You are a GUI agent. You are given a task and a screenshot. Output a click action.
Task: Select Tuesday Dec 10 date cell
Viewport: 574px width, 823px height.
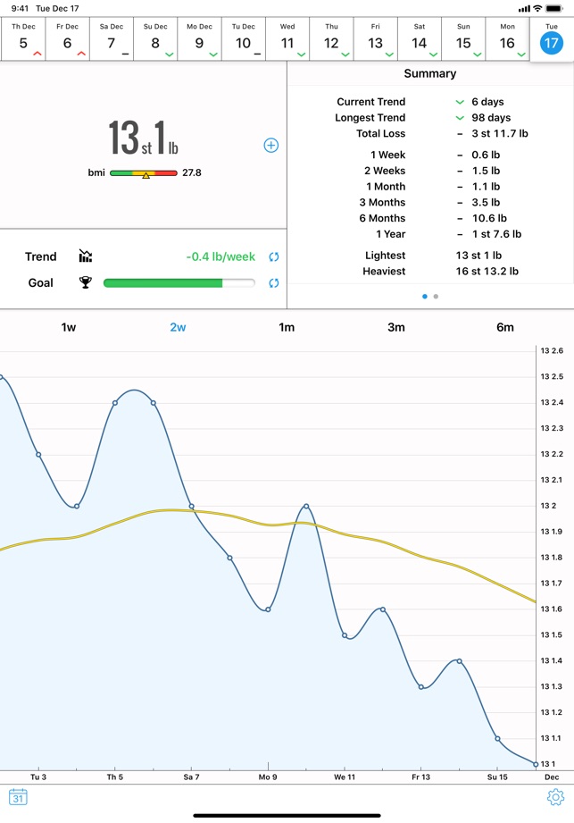coord(244,38)
